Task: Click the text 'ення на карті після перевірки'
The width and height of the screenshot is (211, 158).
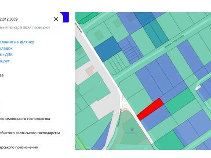Action: pyautogui.click(x=25, y=28)
